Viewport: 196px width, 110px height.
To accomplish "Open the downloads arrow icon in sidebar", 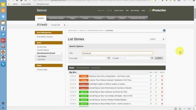I will click(3, 16).
